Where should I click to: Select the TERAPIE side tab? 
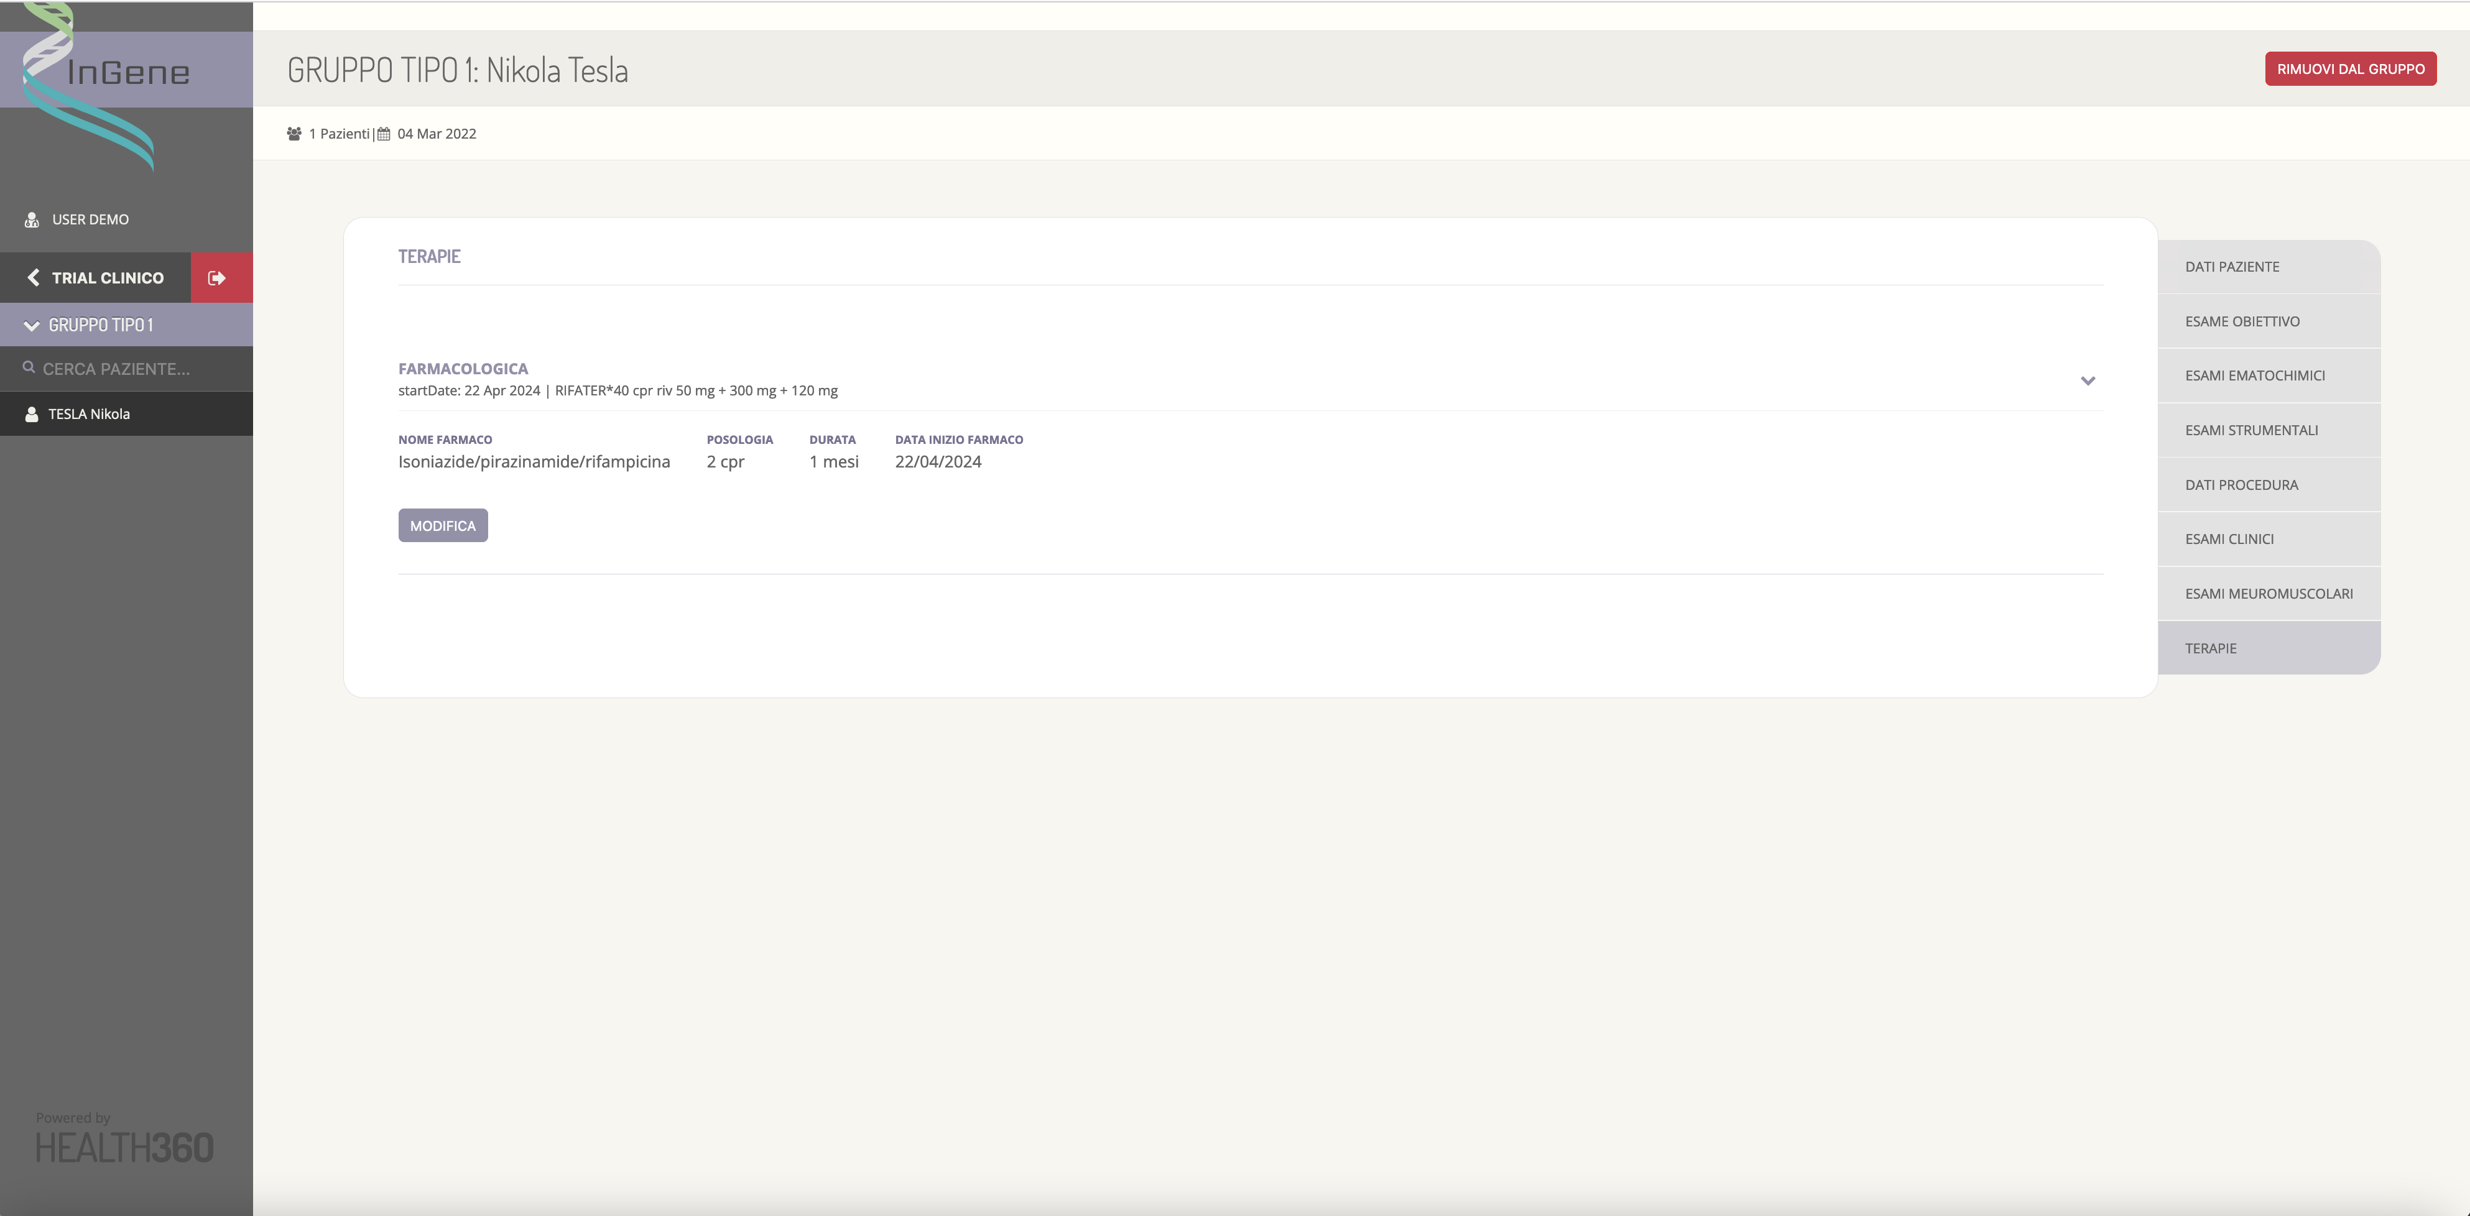pyautogui.click(x=2269, y=648)
